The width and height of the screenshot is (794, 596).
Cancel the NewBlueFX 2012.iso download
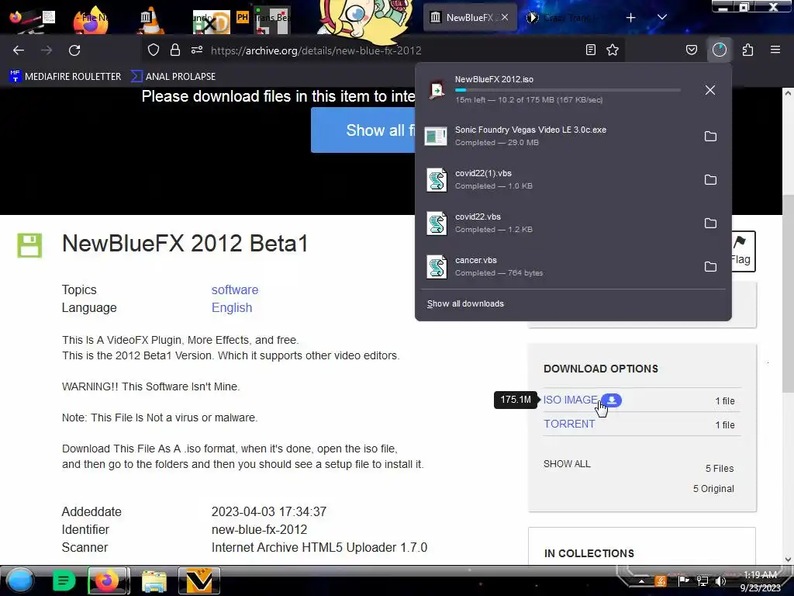click(710, 90)
